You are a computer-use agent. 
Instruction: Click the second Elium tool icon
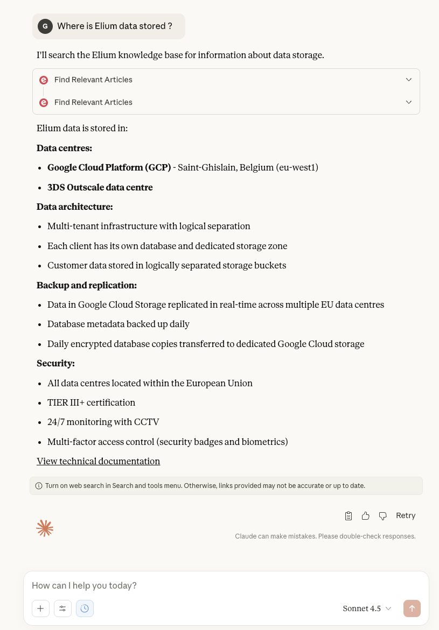tap(44, 102)
